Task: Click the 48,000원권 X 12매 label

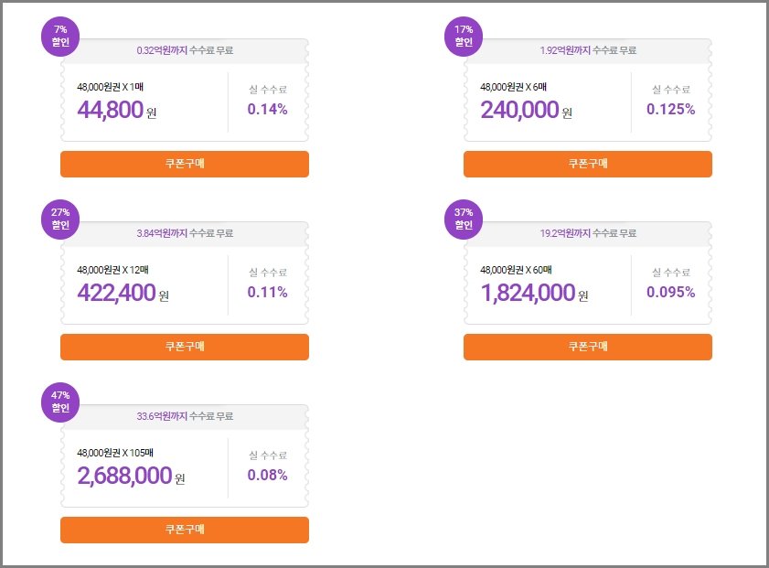Action: coord(113,270)
